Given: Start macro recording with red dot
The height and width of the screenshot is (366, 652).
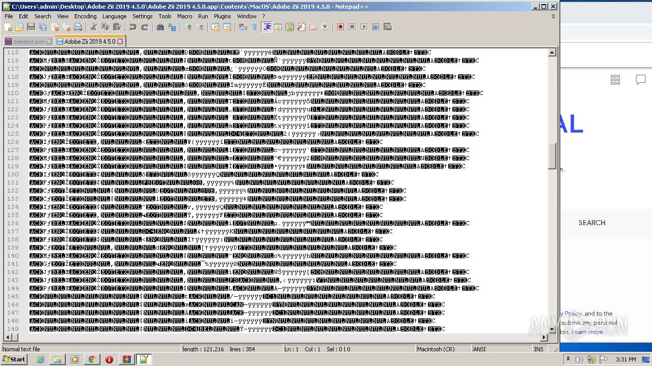Looking at the screenshot, I should point(340,27).
